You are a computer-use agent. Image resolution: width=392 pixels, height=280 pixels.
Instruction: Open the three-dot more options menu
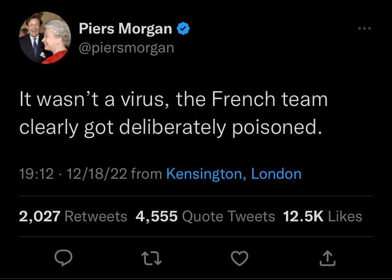coord(365,29)
